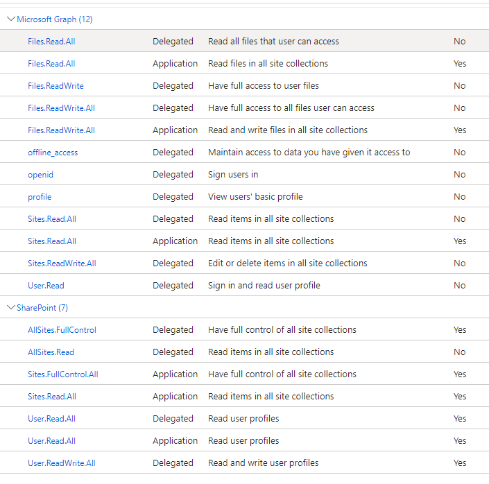Open Microsoft Graph's Delegated Sites.Read.All permission
This screenshot has height=484, width=489.
[52, 219]
